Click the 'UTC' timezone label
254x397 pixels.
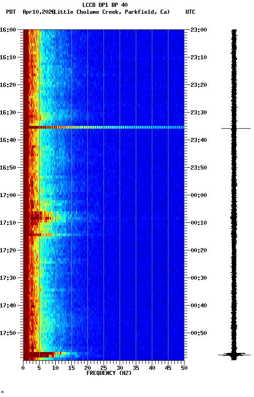(x=190, y=12)
